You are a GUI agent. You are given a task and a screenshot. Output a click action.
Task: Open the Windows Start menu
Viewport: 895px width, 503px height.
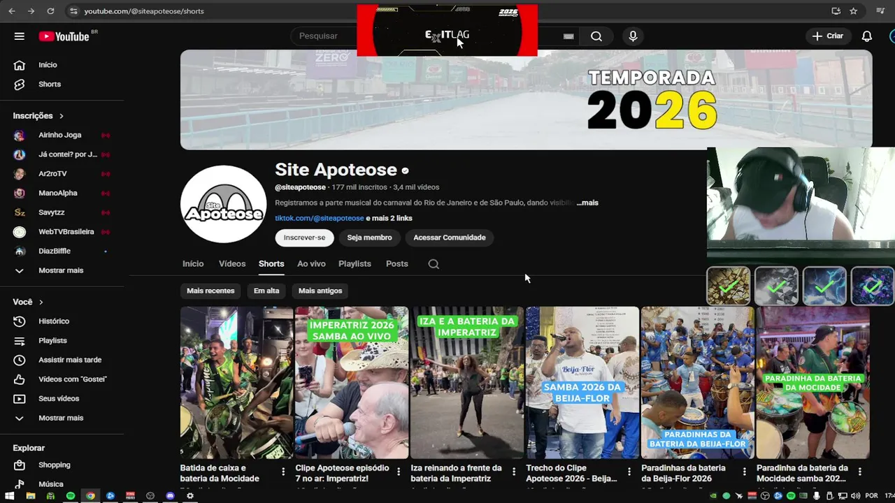(x=10, y=496)
